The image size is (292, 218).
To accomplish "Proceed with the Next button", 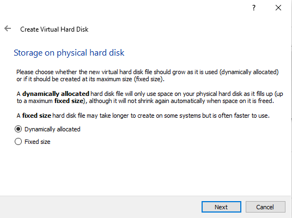I will [221, 207].
